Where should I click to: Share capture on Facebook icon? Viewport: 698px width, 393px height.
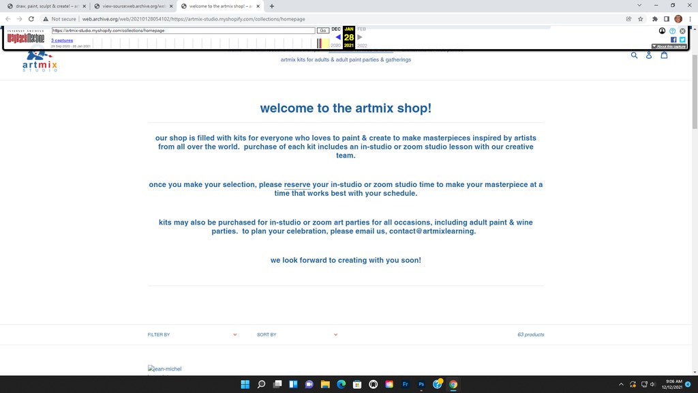[673, 40]
